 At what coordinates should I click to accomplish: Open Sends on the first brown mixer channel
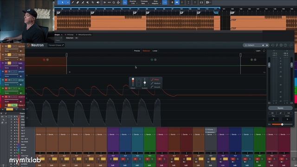click(40, 135)
